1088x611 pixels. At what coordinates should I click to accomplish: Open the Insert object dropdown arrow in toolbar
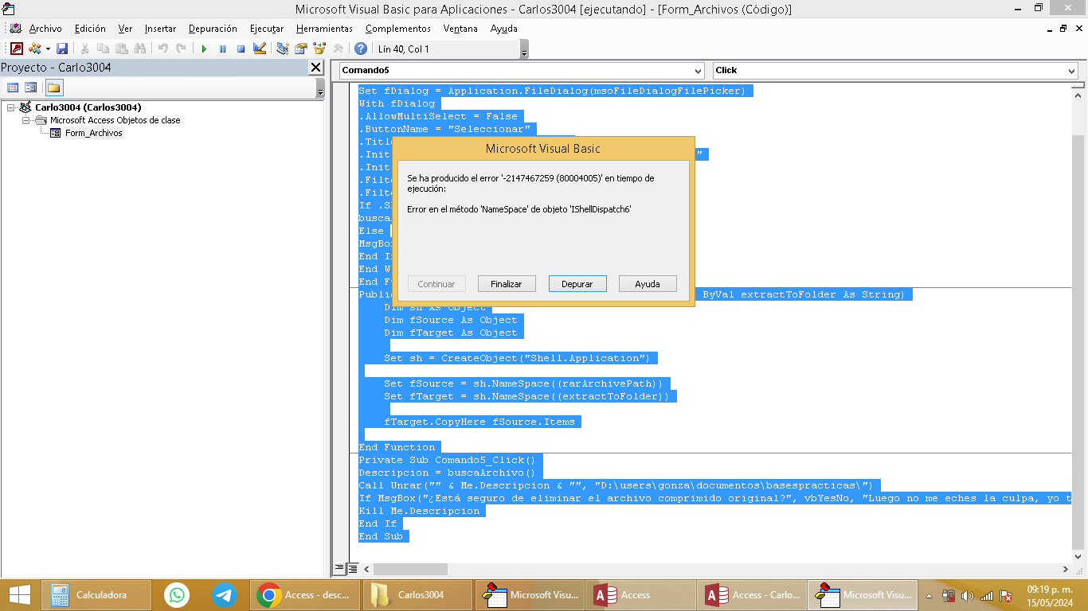[x=47, y=49]
